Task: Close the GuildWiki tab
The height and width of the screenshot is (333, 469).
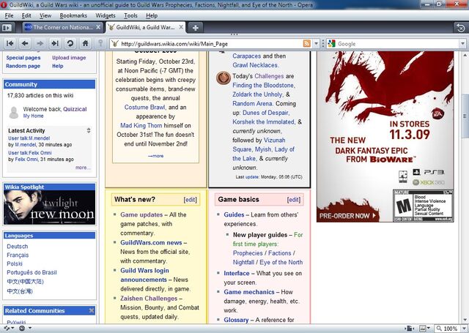Action: click(x=181, y=27)
